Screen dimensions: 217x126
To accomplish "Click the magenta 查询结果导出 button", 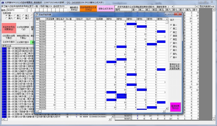I will point(175,106).
